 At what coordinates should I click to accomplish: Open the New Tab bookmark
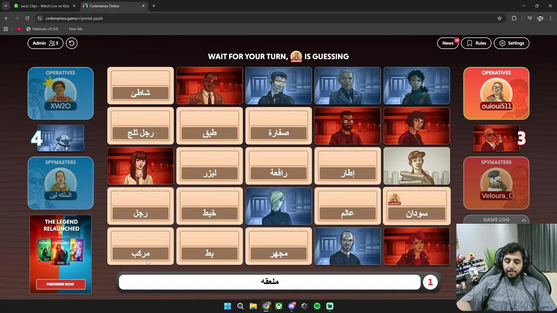75,29
